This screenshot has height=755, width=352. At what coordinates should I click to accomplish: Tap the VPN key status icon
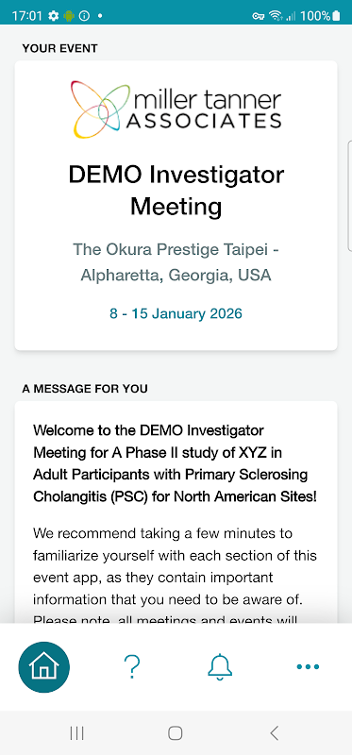coord(258,16)
